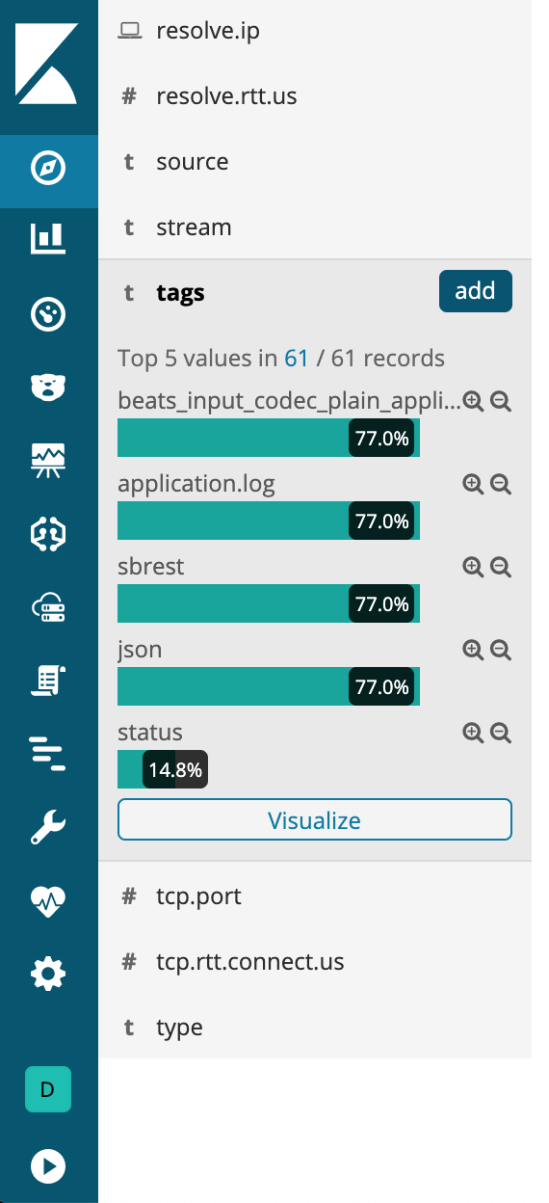Image resolution: width=549 pixels, height=1203 pixels.
Task: Open the Timelion bear icon
Action: [48, 388]
